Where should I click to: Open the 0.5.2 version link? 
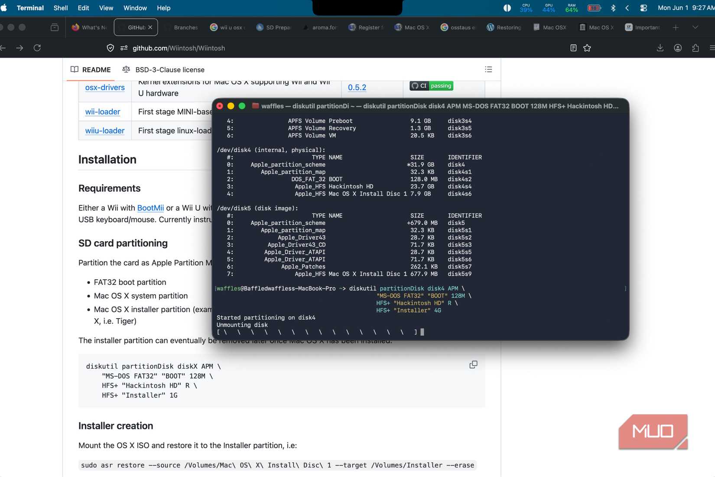[357, 87]
